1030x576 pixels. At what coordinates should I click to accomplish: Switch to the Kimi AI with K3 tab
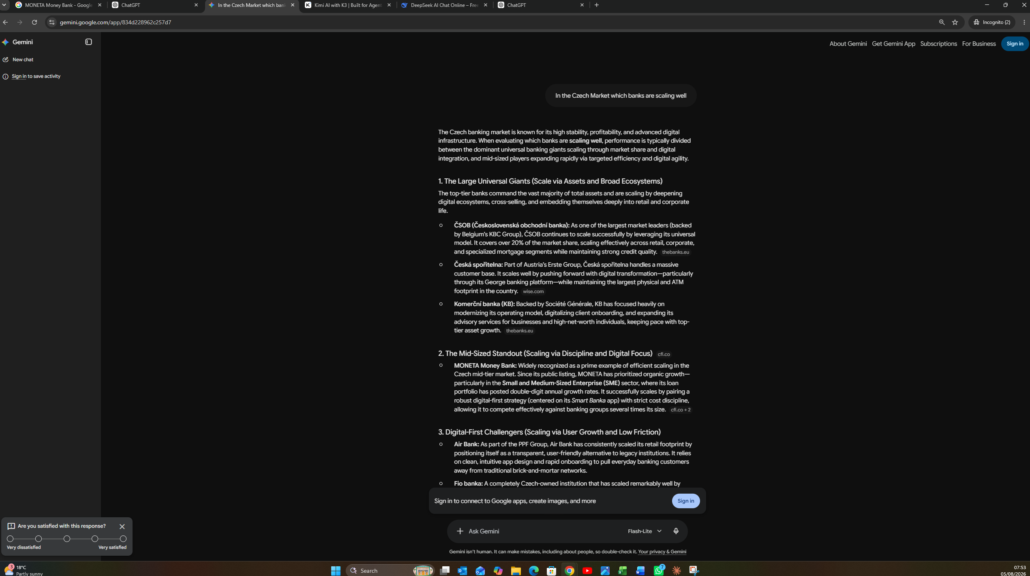(x=348, y=5)
